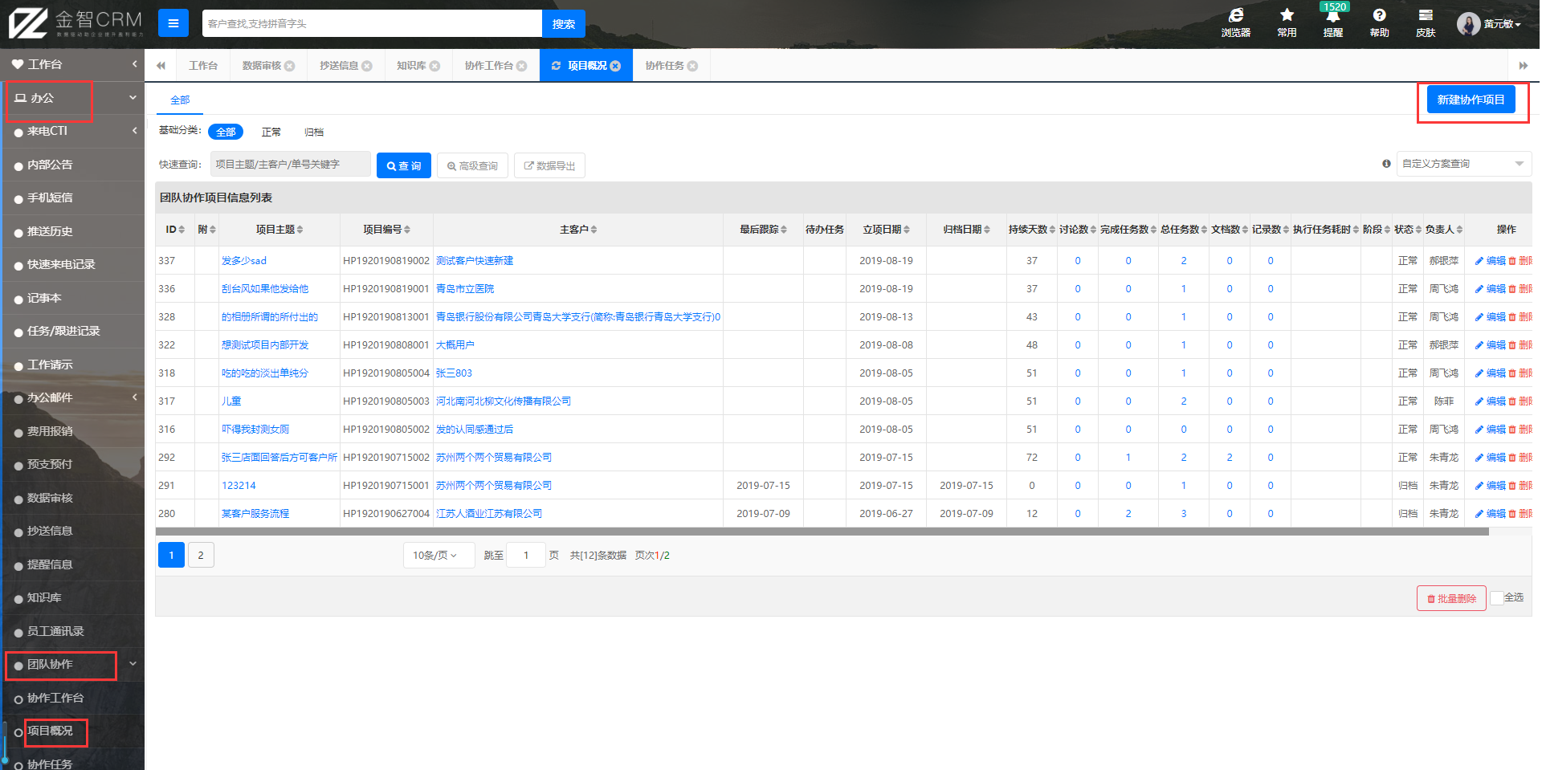Switch to the 数据审核 tab
The height and width of the screenshot is (770, 1542).
(262, 66)
